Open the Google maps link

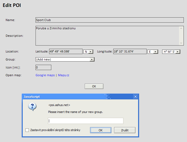click(45, 75)
